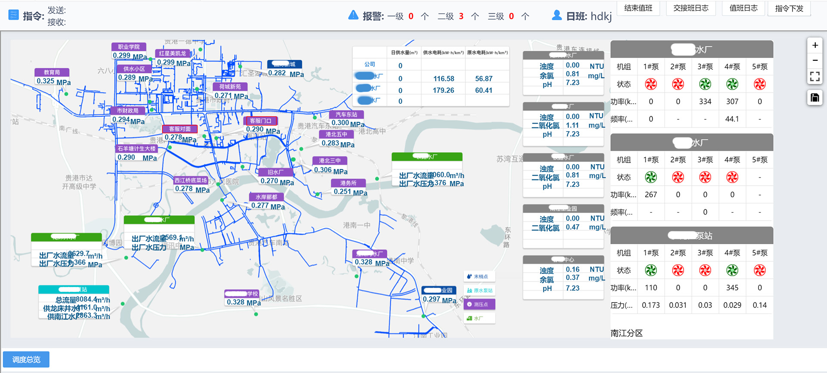The width and height of the screenshot is (827, 373).
Task: Click the 指令 list icon at top left
Action: [14, 16]
